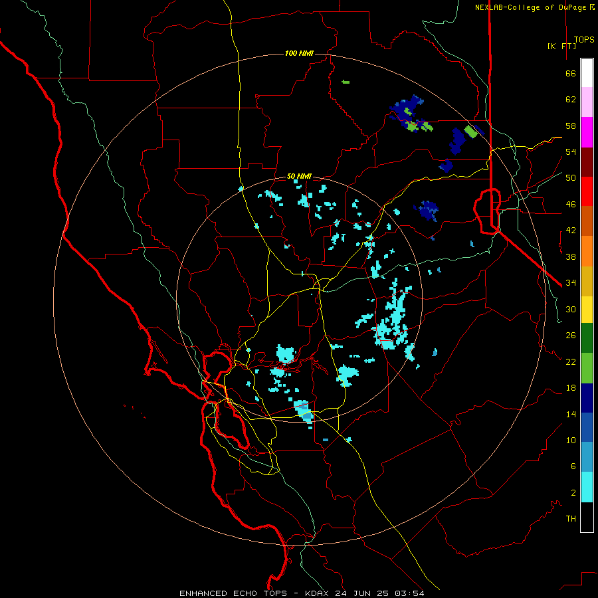This screenshot has width=598, height=598.
Task: Click the TOPS legend heading
Action: (584, 40)
